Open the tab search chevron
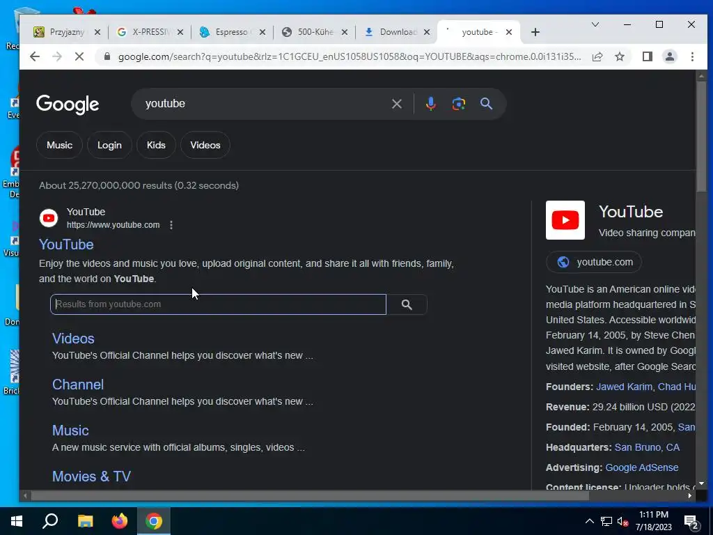The width and height of the screenshot is (713, 535). coord(595,24)
